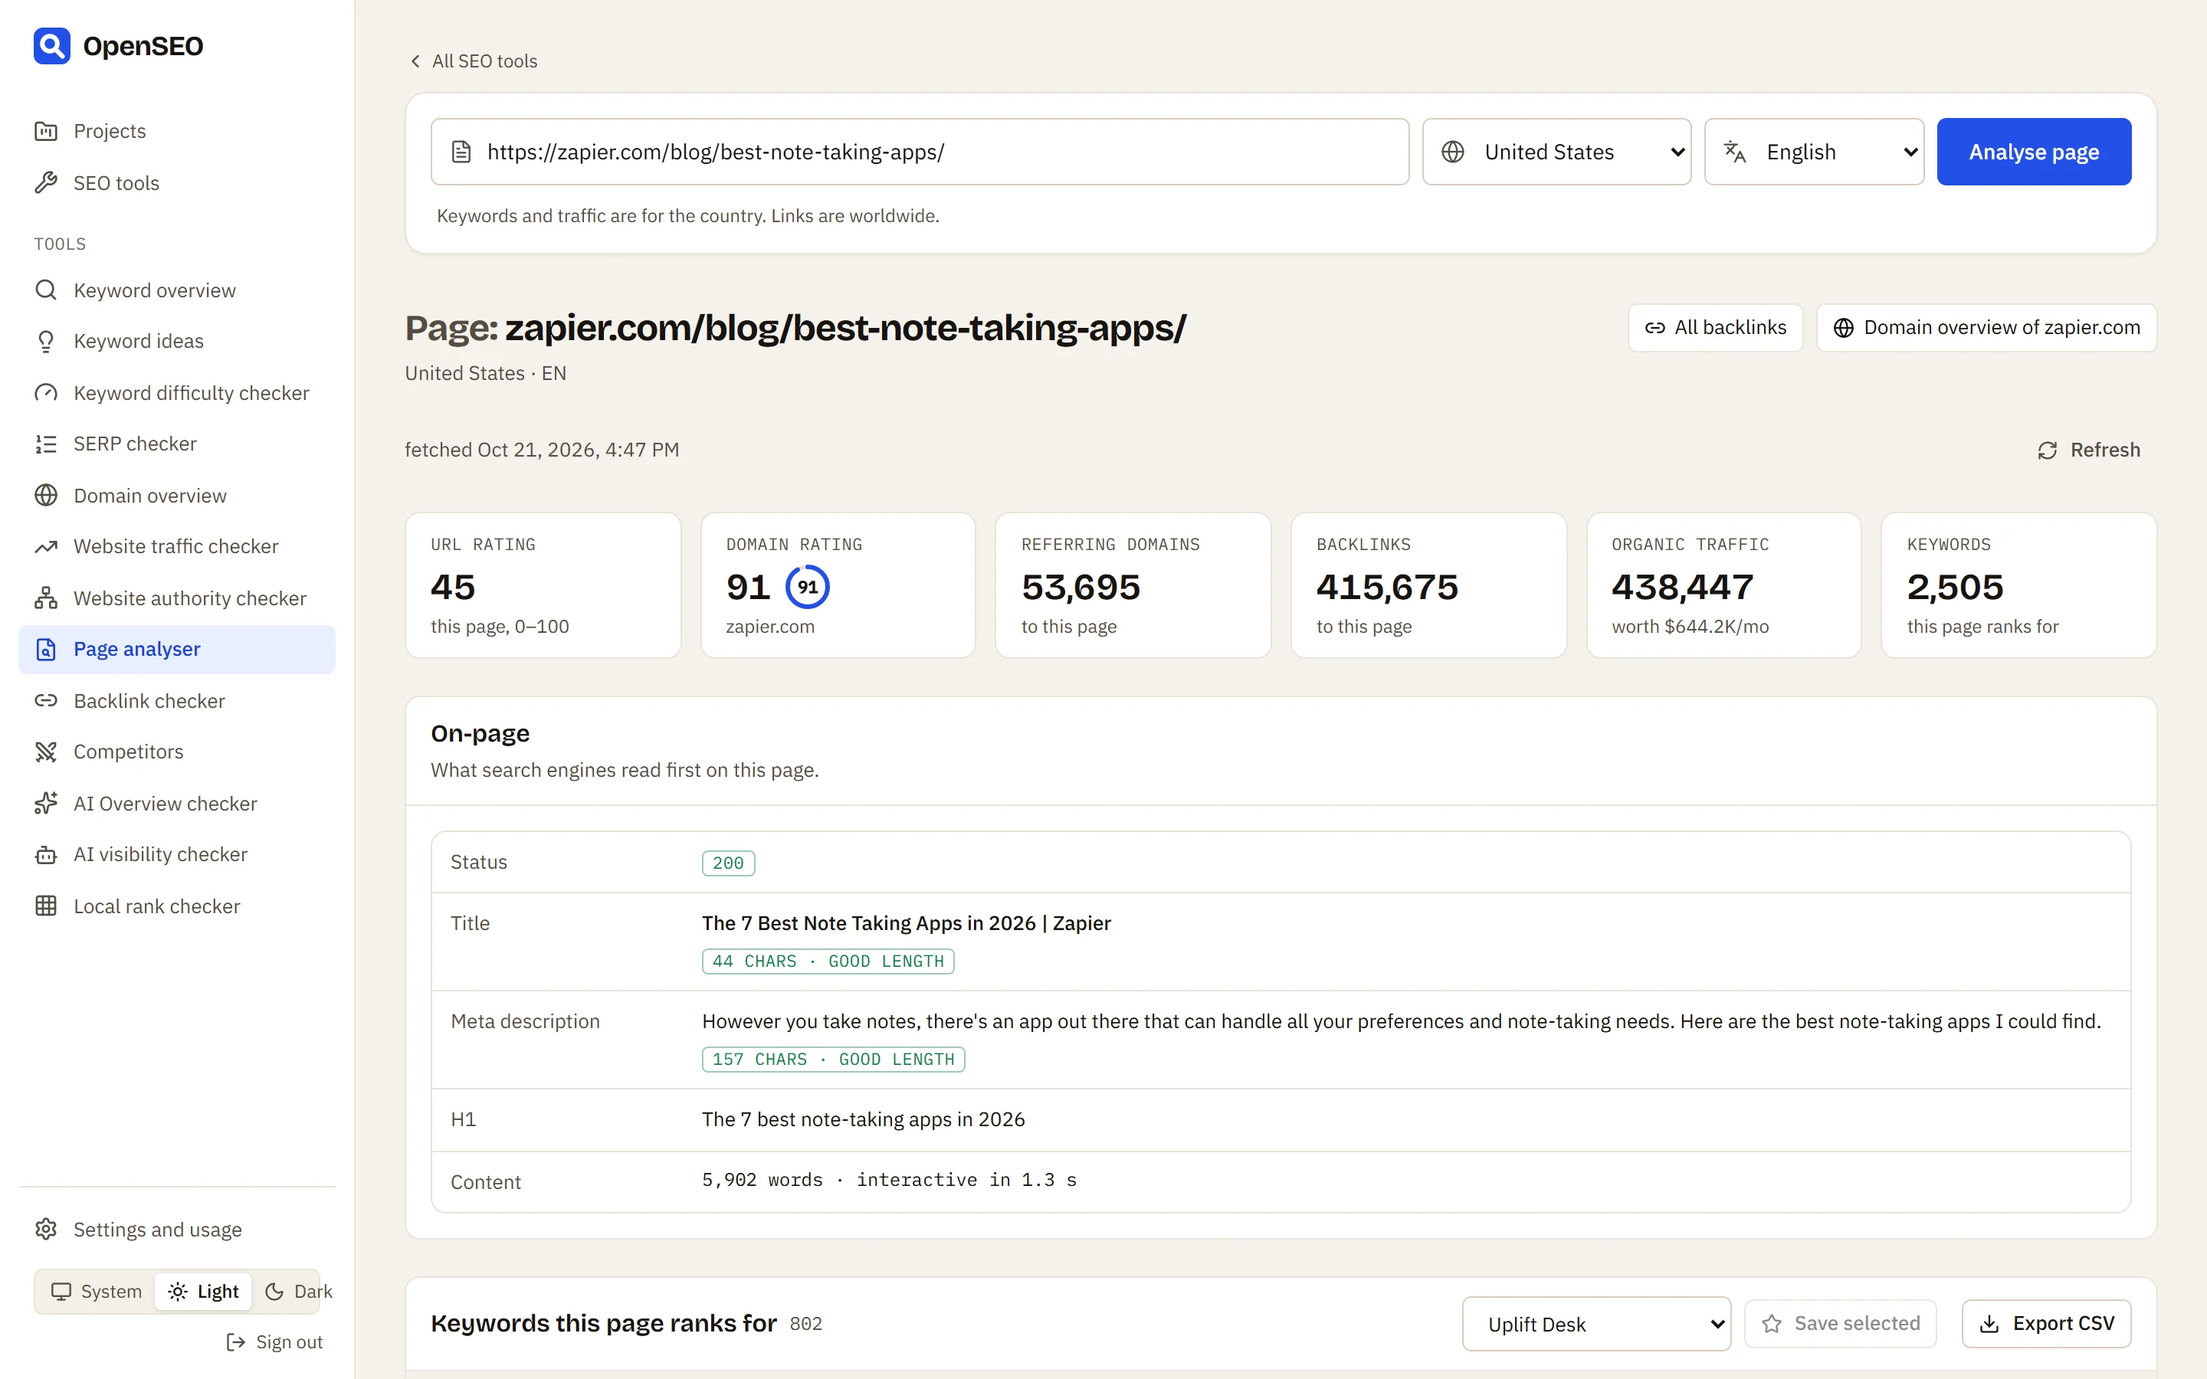Open Domain overview of zapier.com
Screen dimensions: 2207x1379
click(x=1986, y=327)
